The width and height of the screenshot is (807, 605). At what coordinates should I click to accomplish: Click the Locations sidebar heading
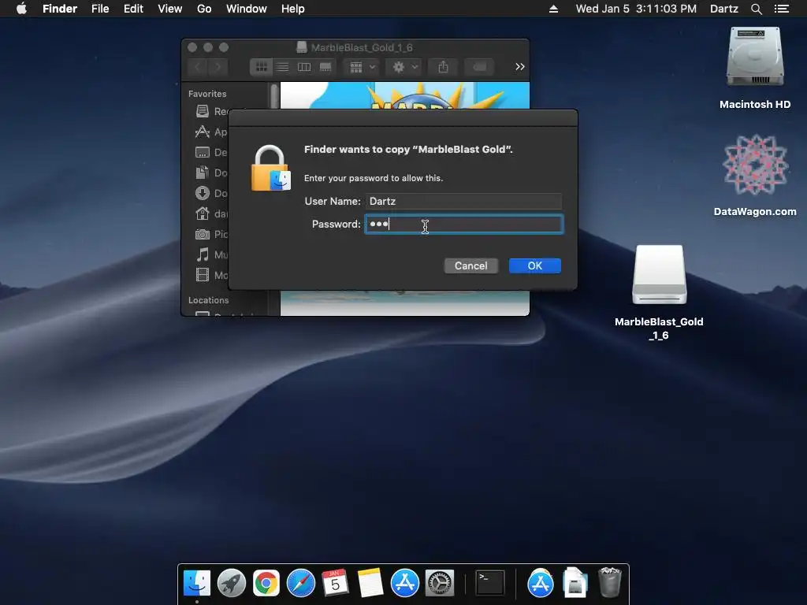click(208, 300)
